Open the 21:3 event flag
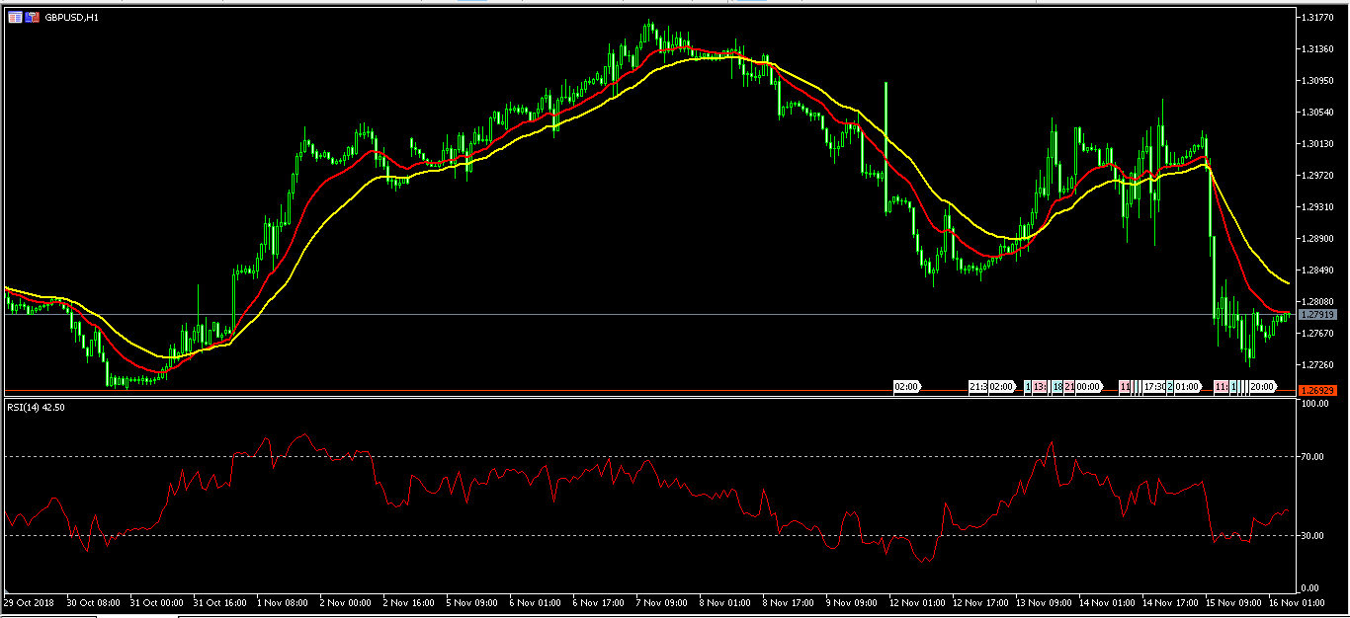The height and width of the screenshot is (618, 1350). pos(977,387)
